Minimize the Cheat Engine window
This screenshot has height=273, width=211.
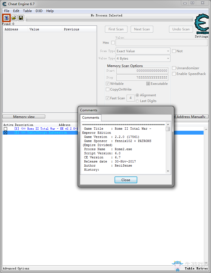click(185, 3)
